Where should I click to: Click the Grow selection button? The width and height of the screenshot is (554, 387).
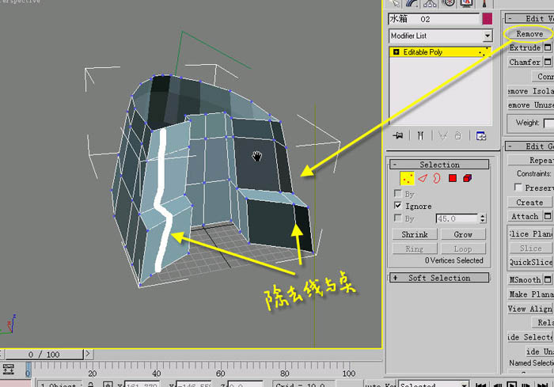[x=463, y=234]
